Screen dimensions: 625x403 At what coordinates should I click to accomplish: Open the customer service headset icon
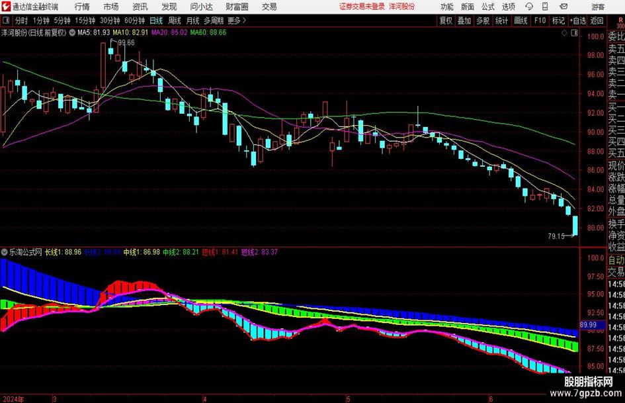529,7
